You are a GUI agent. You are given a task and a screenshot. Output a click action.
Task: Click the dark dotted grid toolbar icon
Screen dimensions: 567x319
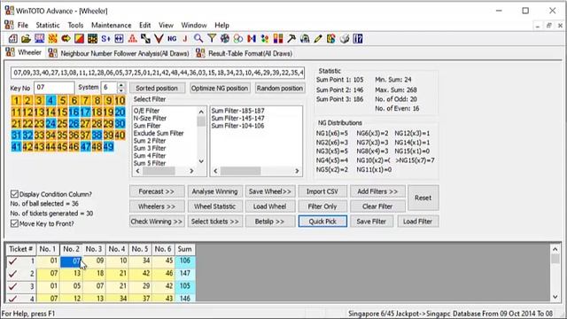(92, 39)
